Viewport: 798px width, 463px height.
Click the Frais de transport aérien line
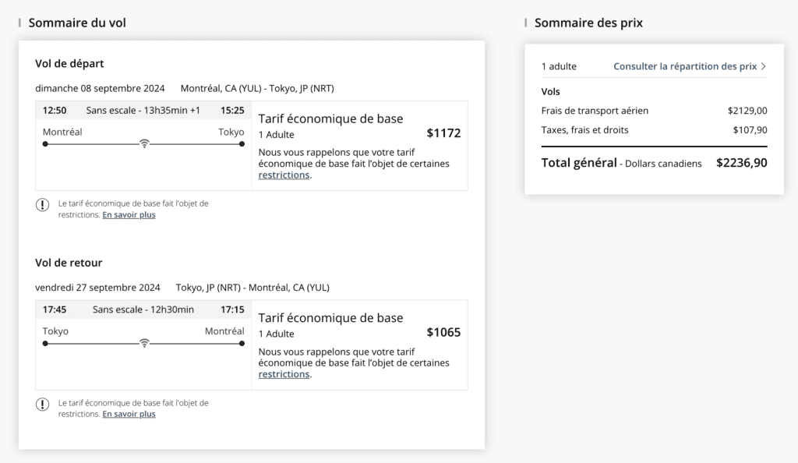595,111
